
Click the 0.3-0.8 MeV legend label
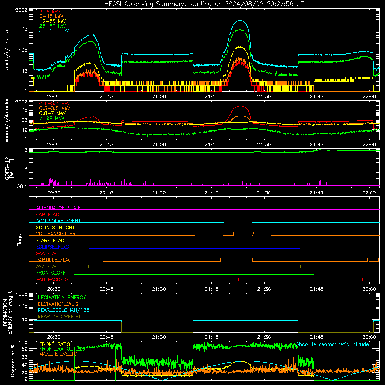(55, 108)
